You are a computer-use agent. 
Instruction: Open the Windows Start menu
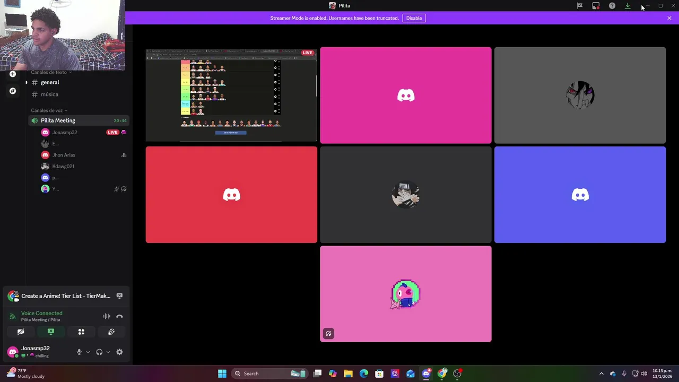(x=222, y=374)
